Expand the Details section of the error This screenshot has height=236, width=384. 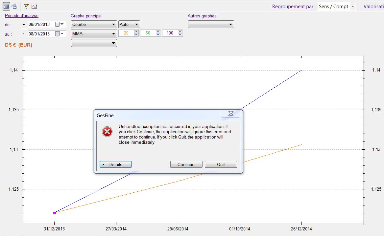[x=115, y=164]
